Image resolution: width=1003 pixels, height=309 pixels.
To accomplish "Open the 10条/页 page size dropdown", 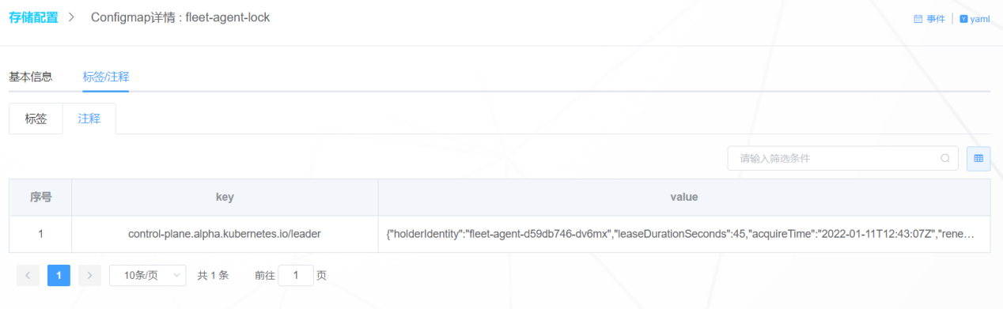I will pyautogui.click(x=148, y=275).
